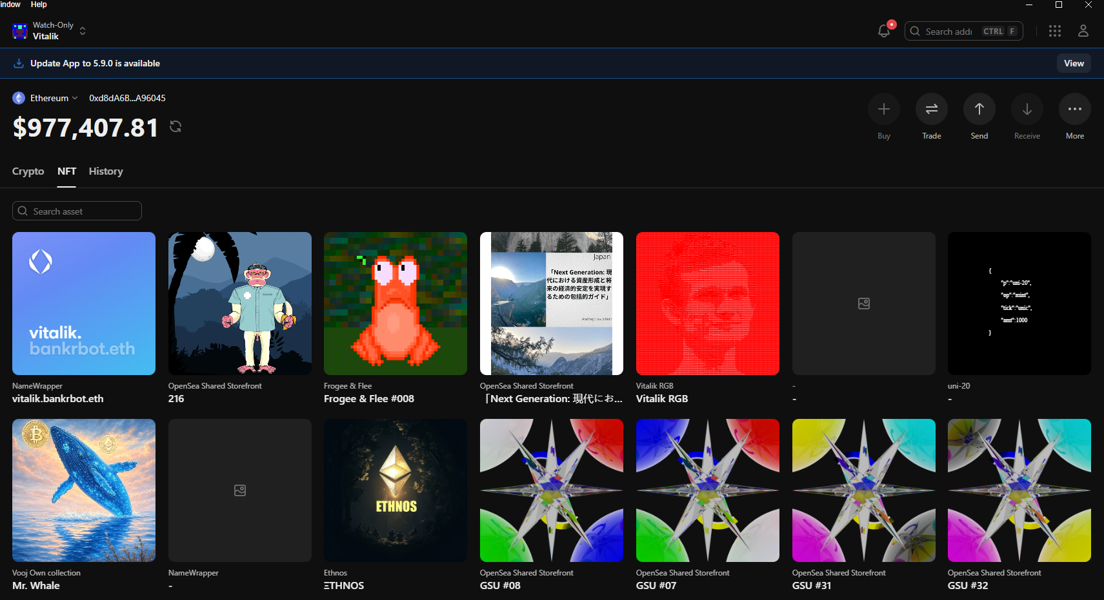Open the Next Generation Japan NFT

(x=552, y=304)
